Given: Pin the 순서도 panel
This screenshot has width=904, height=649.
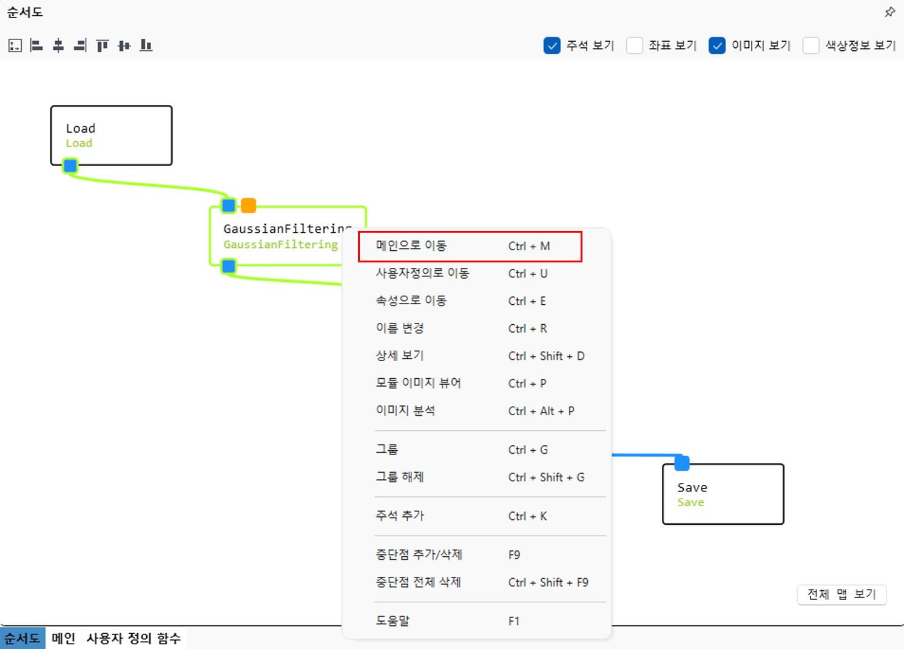Looking at the screenshot, I should [x=889, y=12].
